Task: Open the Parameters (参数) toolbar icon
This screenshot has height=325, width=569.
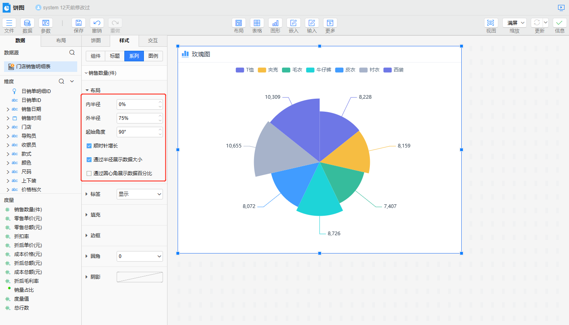Action: [x=46, y=23]
